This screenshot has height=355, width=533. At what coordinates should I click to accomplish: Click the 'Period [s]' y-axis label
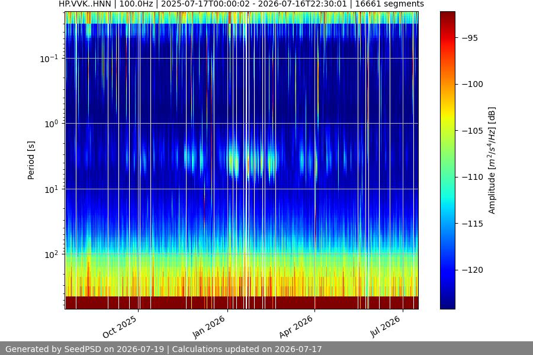click(31, 160)
